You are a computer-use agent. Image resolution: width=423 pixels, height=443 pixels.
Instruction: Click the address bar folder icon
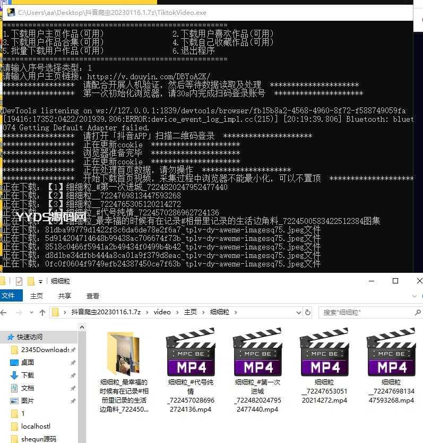pyautogui.click(x=55, y=312)
